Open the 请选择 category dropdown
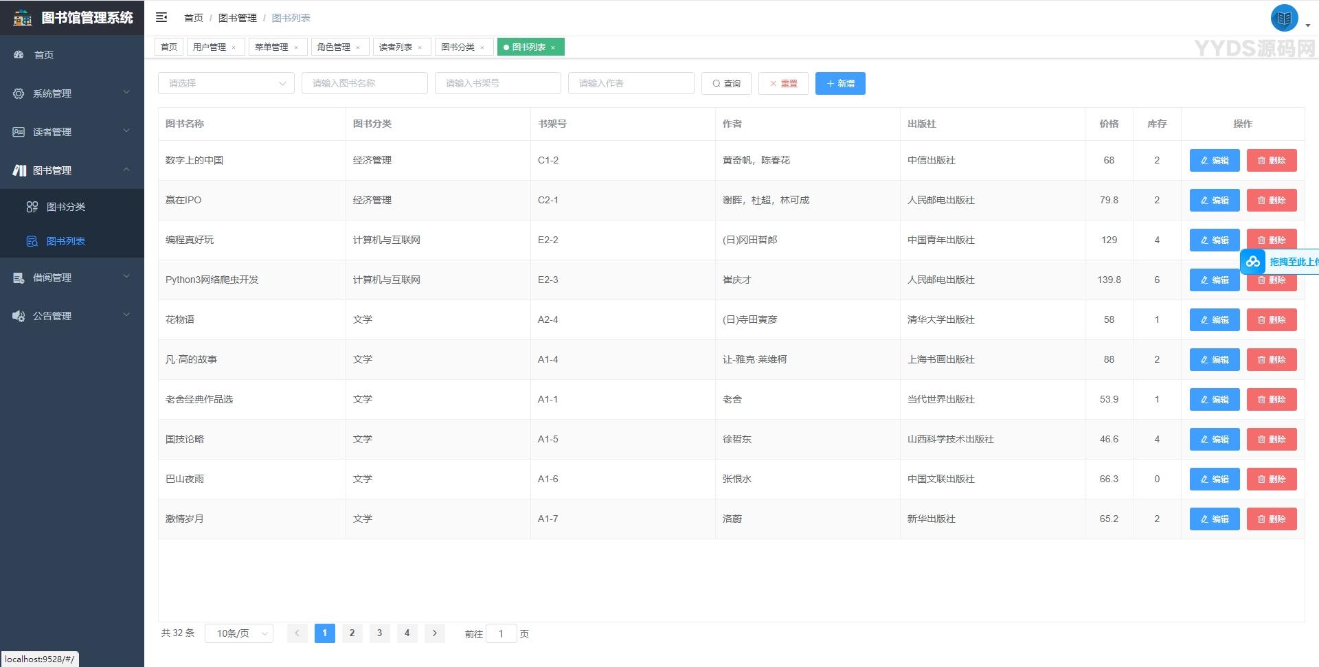The image size is (1319, 667). point(226,83)
